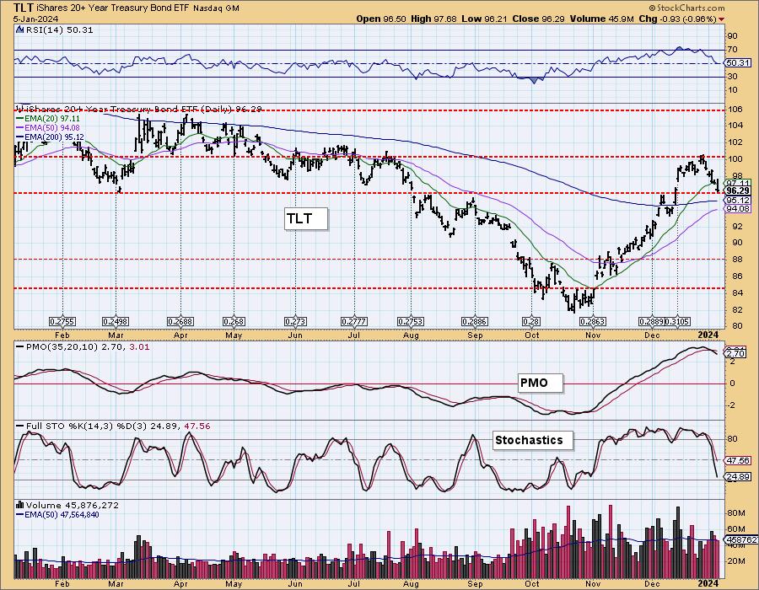Click the 0.268 ratio label
This screenshot has width=759, height=590.
coord(234,322)
